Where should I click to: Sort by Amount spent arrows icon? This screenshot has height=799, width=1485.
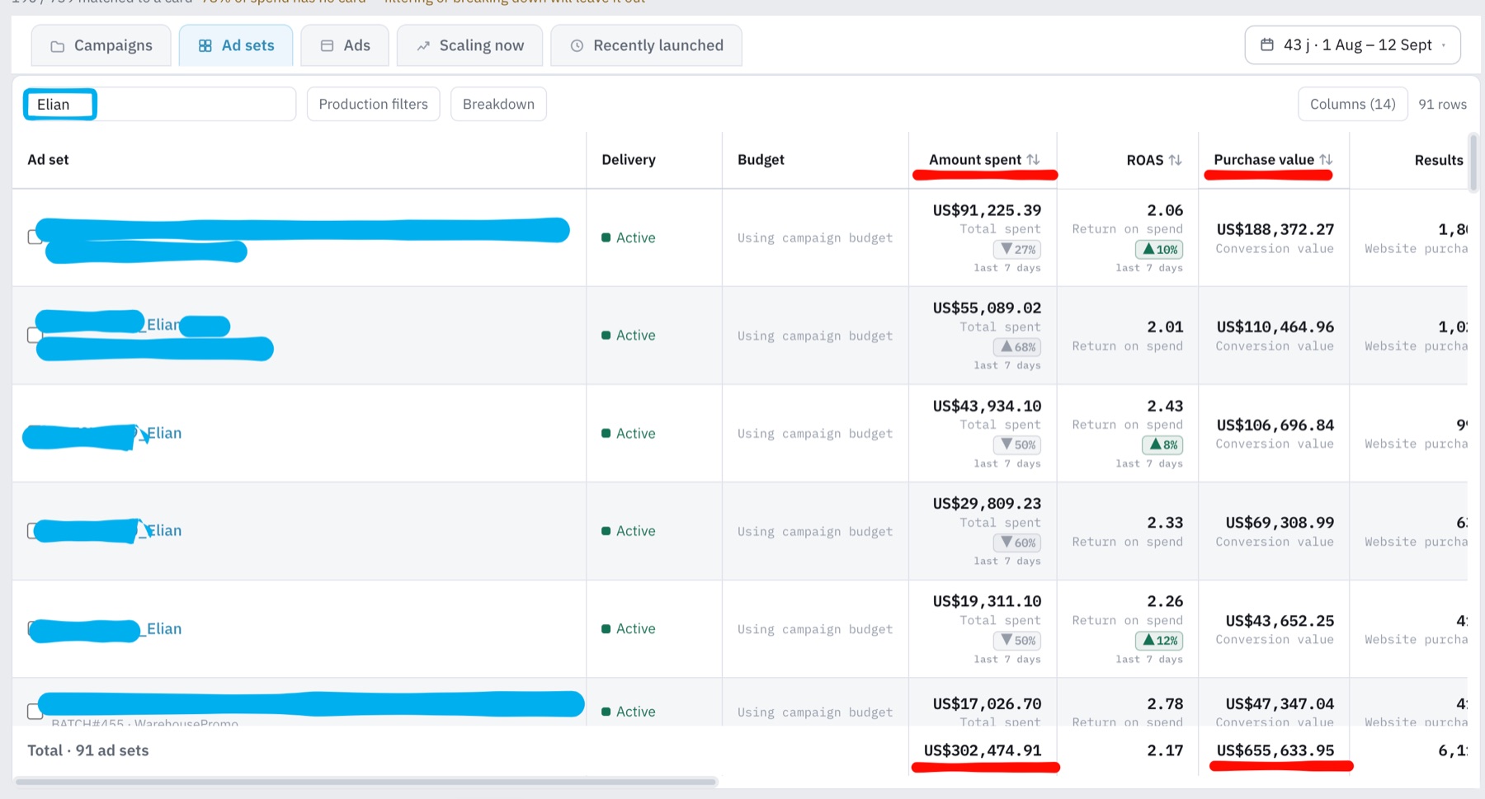(x=1034, y=159)
